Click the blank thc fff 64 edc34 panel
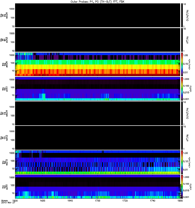 click(x=97, y=113)
